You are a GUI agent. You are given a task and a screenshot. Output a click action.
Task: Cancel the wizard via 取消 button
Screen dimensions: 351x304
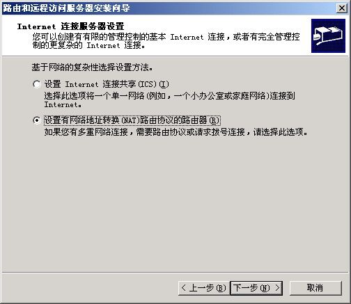click(x=315, y=288)
